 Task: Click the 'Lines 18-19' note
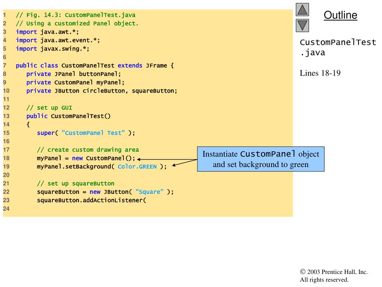point(320,73)
